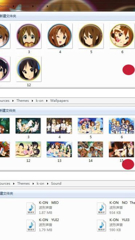135x240 pixels.
Task: Open wallpaper 13 thumbnail
Action: tap(59, 149)
